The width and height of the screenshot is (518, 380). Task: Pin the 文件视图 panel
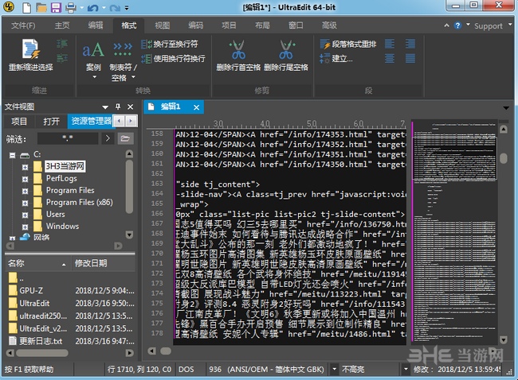point(118,107)
